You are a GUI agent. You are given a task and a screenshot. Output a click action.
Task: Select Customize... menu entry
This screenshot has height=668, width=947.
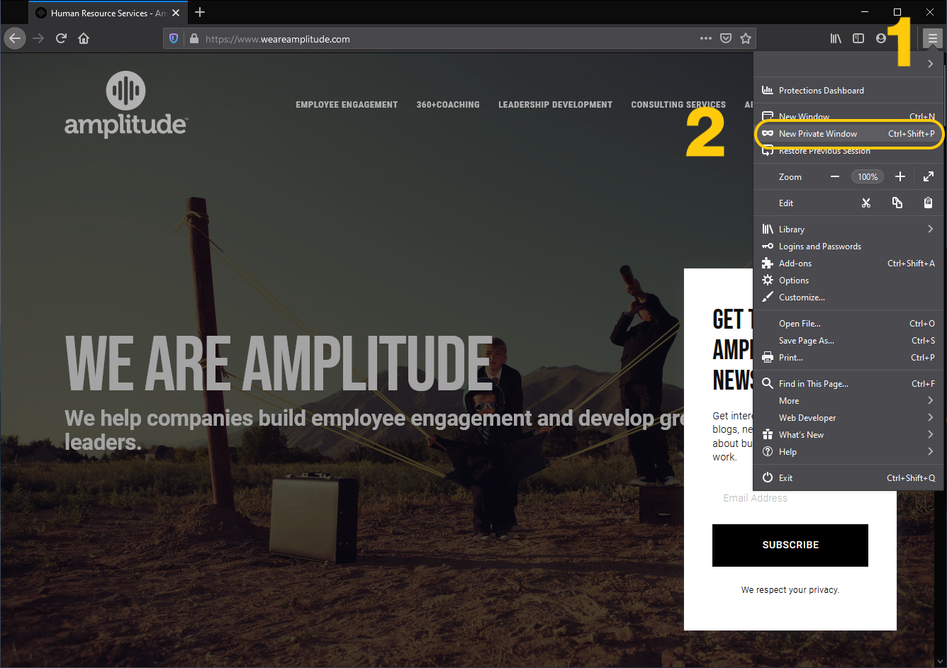(847, 297)
